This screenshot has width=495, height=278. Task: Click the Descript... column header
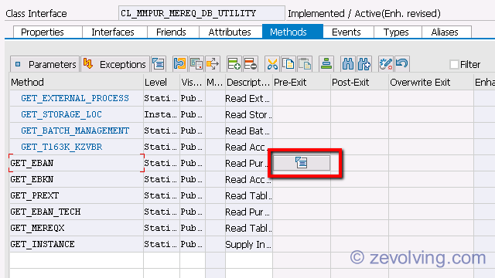pyautogui.click(x=248, y=83)
